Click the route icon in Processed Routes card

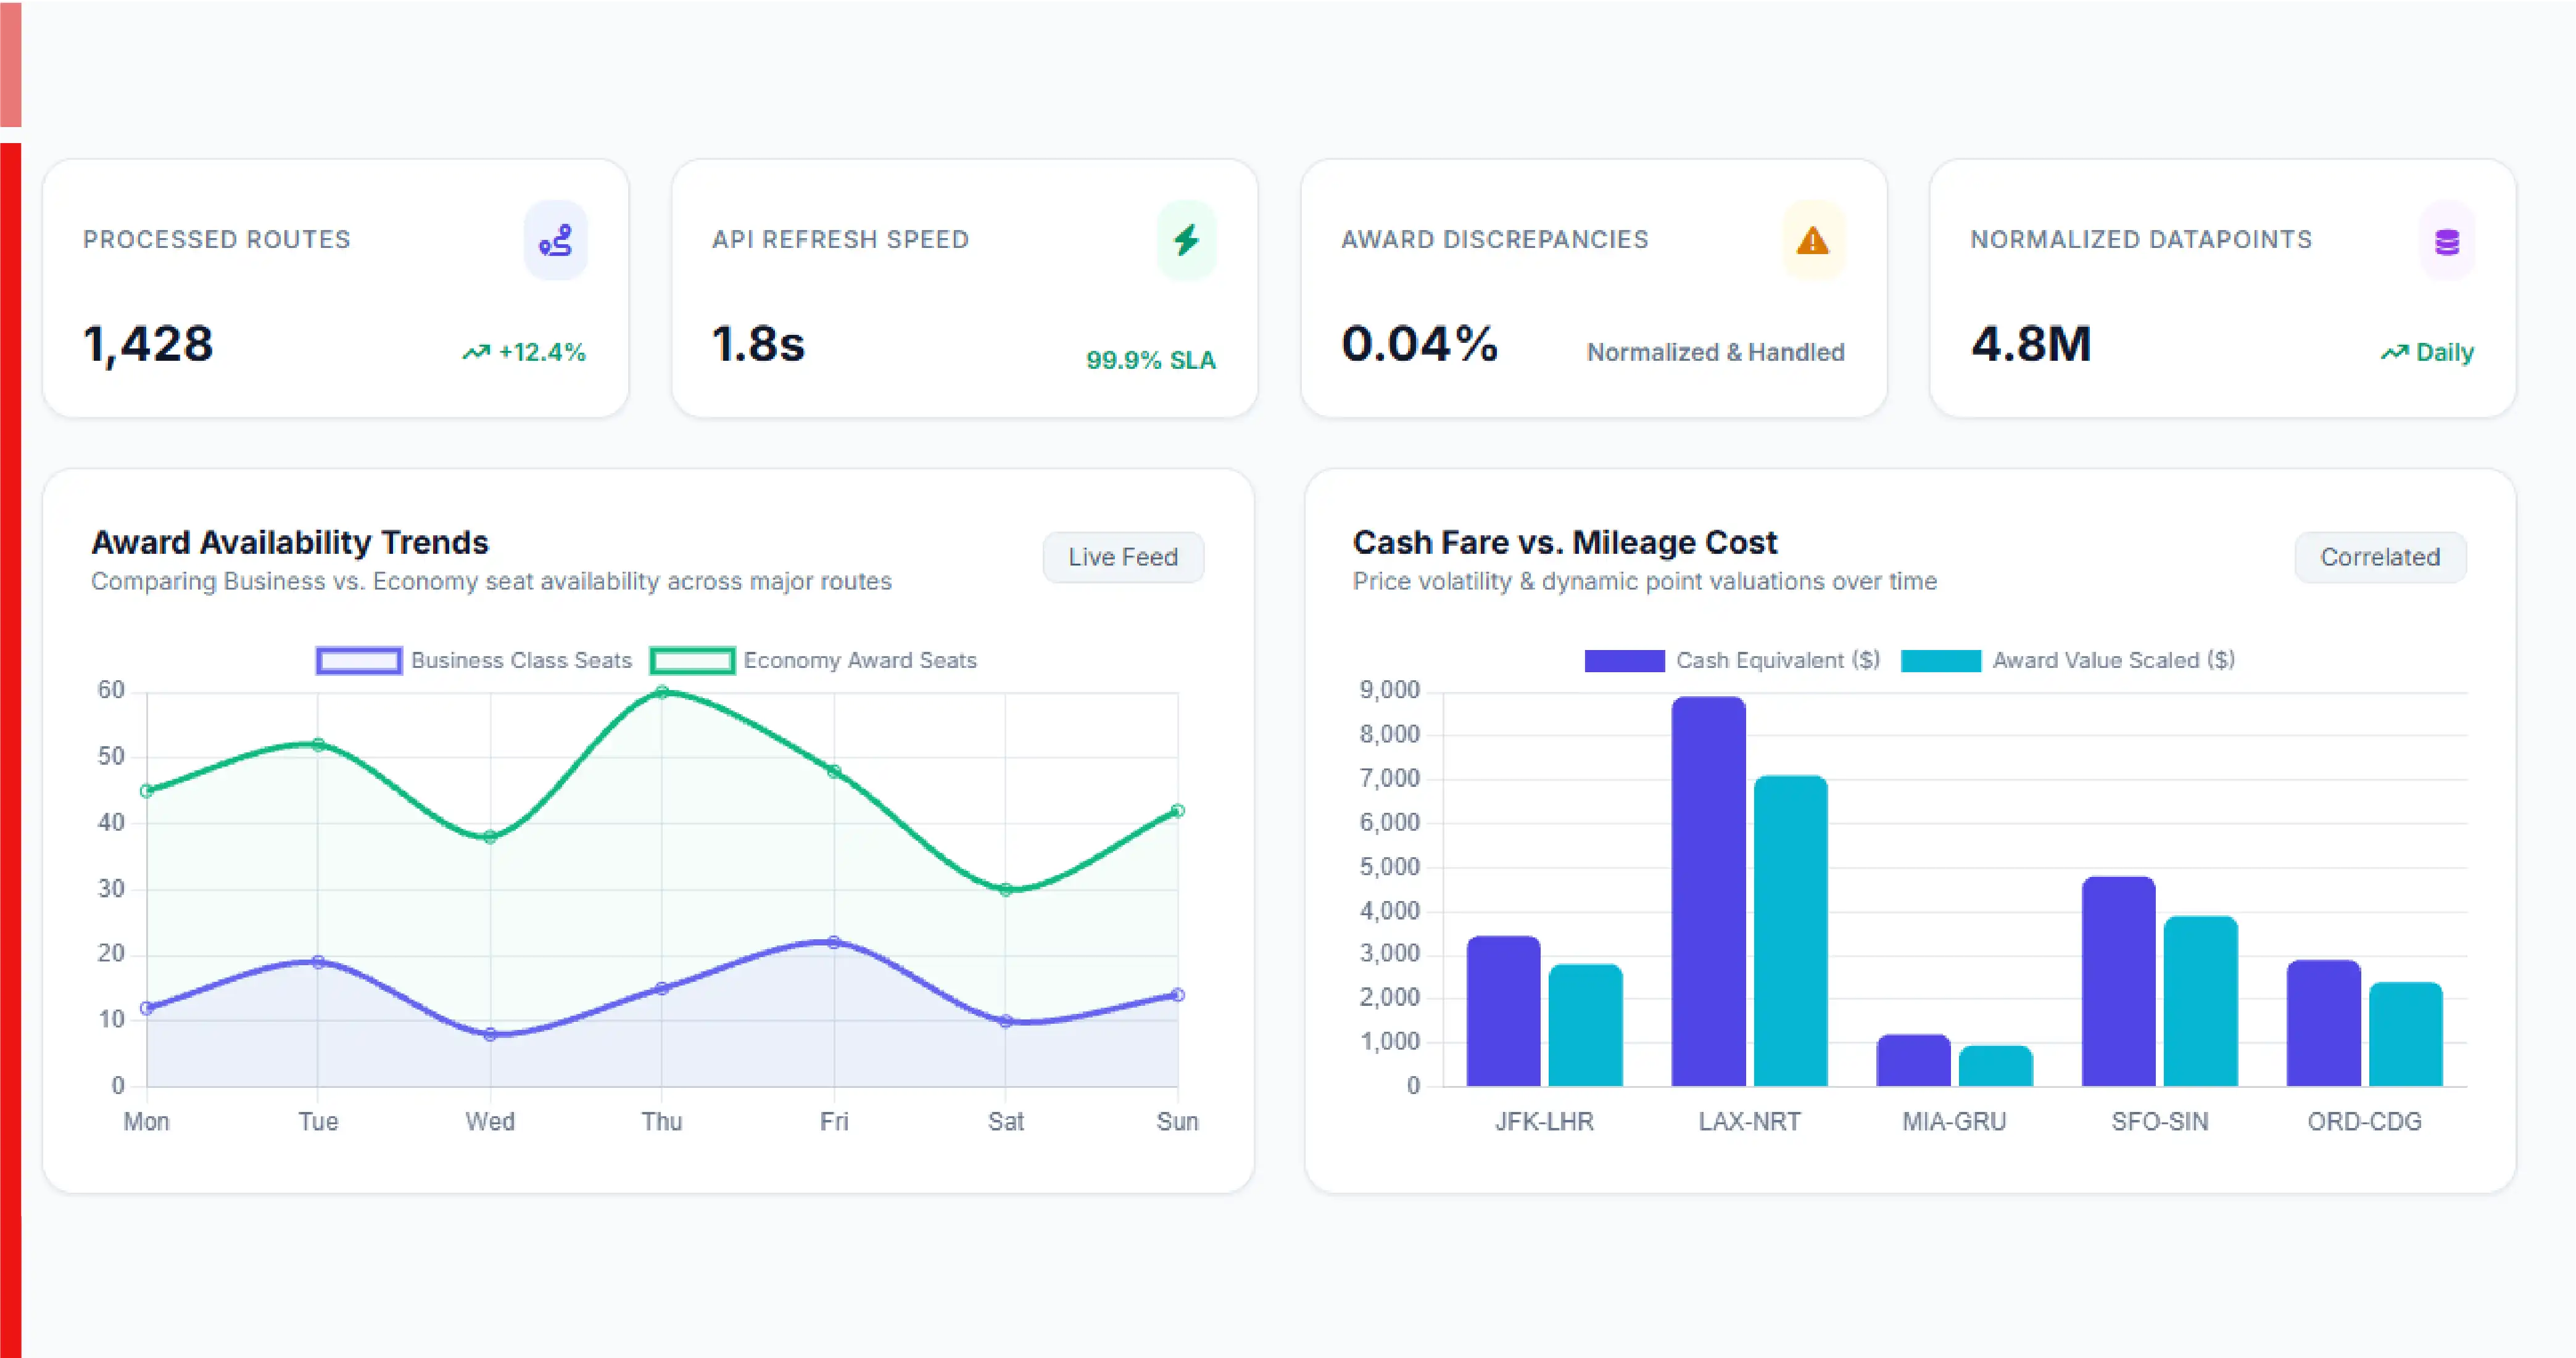coord(556,241)
